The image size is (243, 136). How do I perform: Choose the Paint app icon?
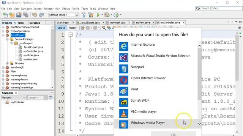click(124, 91)
